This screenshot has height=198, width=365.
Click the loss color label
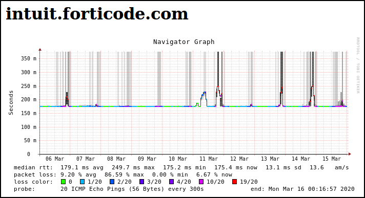(x=33, y=182)
